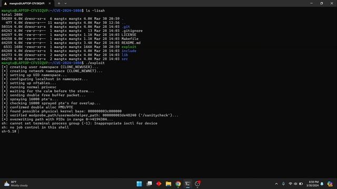Click 'no job control in this shell' line
Viewport: 337px width, 189px height.
tap(35, 127)
